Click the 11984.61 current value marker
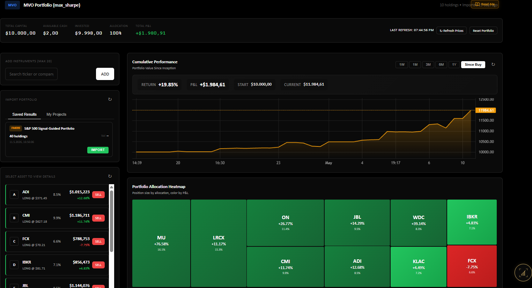Viewport: 532px width, 288px height. [486, 110]
